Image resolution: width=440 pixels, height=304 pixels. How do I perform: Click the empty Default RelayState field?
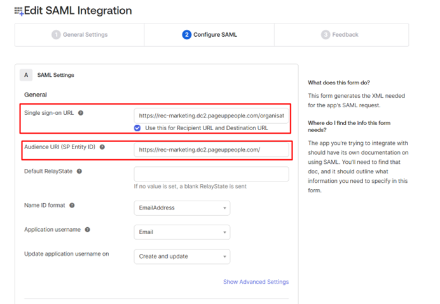211,174
